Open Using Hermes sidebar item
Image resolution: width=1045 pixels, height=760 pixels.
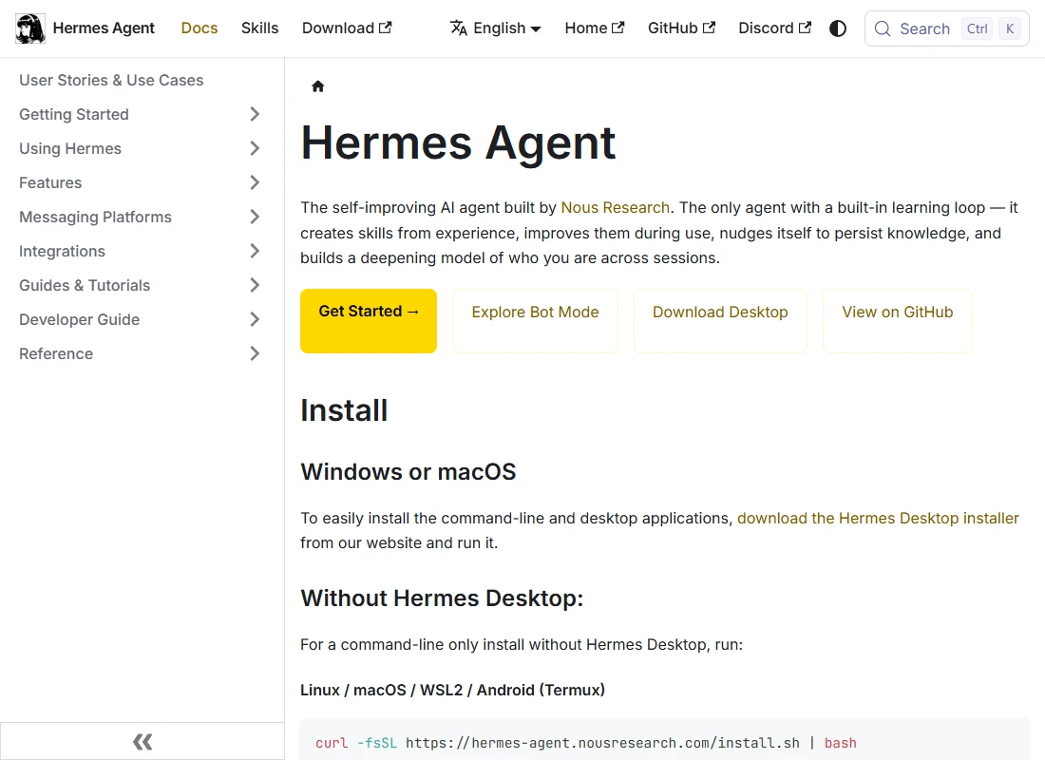(x=70, y=148)
